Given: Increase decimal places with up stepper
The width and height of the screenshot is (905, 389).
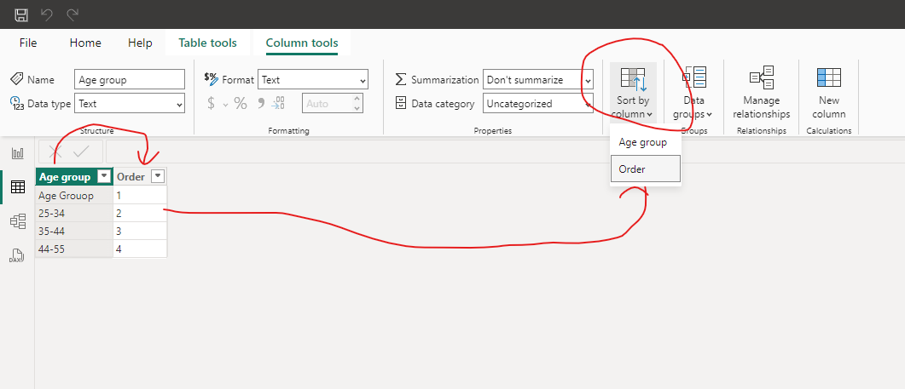Looking at the screenshot, I should tap(357, 99).
